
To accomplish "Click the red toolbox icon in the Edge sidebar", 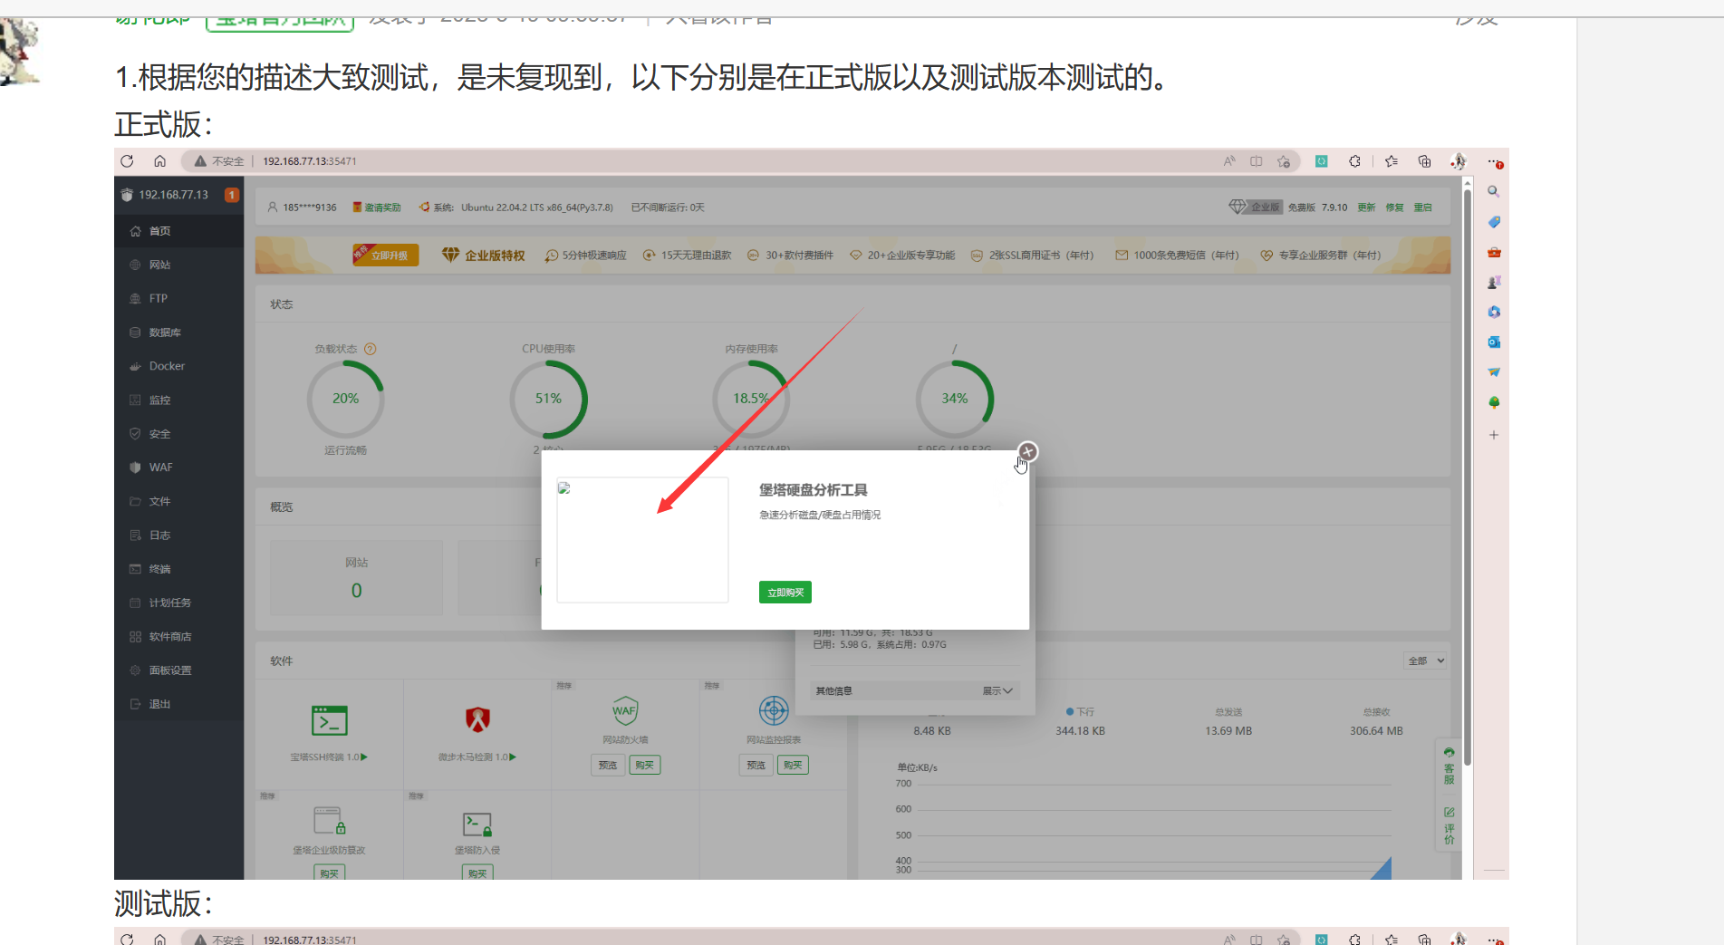I will tap(1494, 252).
